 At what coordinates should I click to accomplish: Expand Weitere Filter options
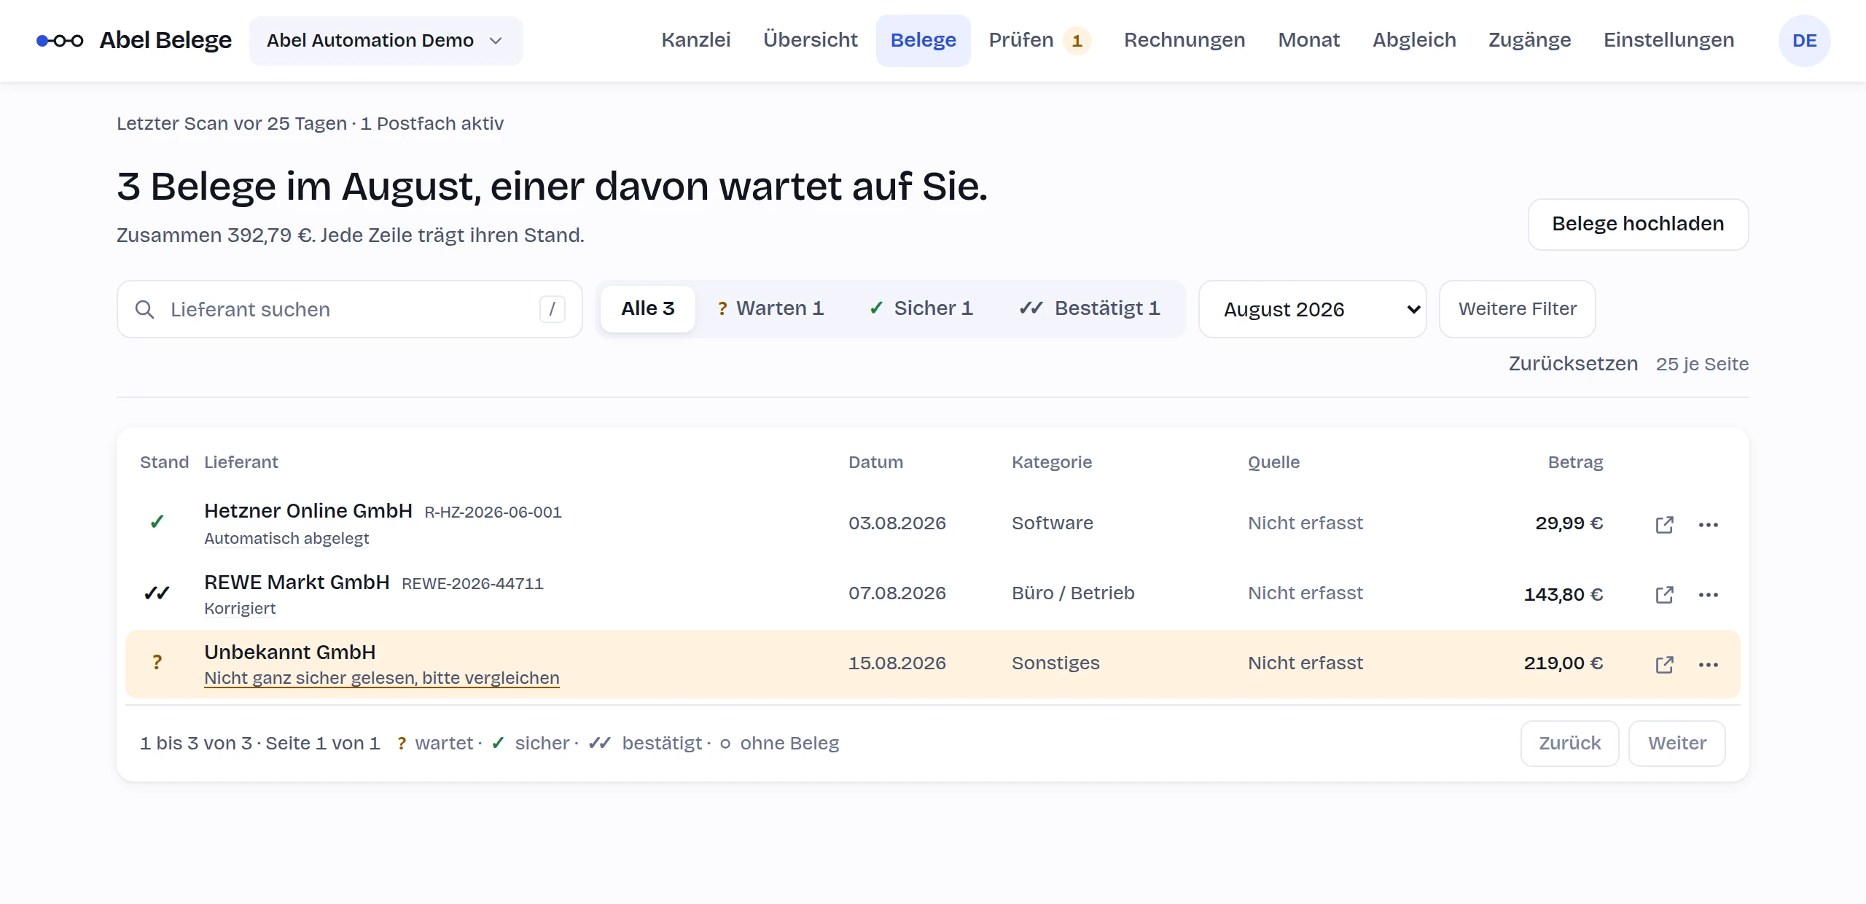coord(1517,309)
